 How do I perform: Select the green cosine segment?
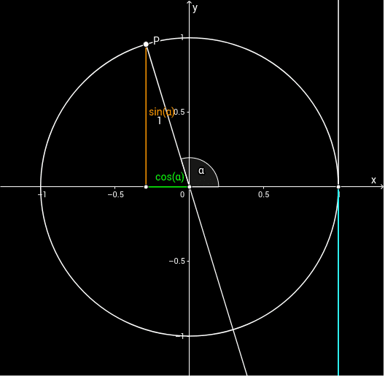[168, 188]
